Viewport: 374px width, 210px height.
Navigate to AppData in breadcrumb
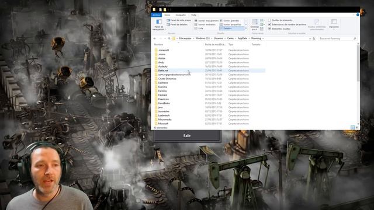[x=243, y=38]
